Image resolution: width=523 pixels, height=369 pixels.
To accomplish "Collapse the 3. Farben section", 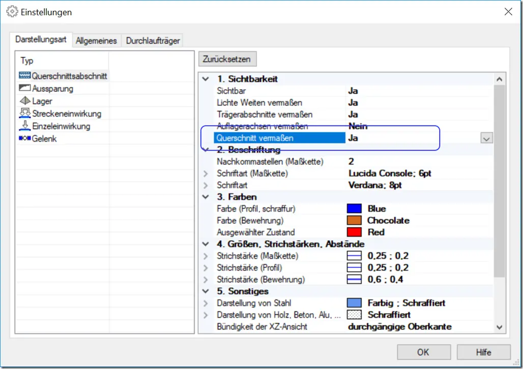I will 206,197.
